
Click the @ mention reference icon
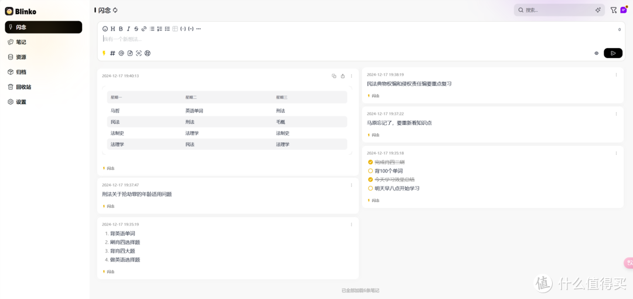(121, 53)
